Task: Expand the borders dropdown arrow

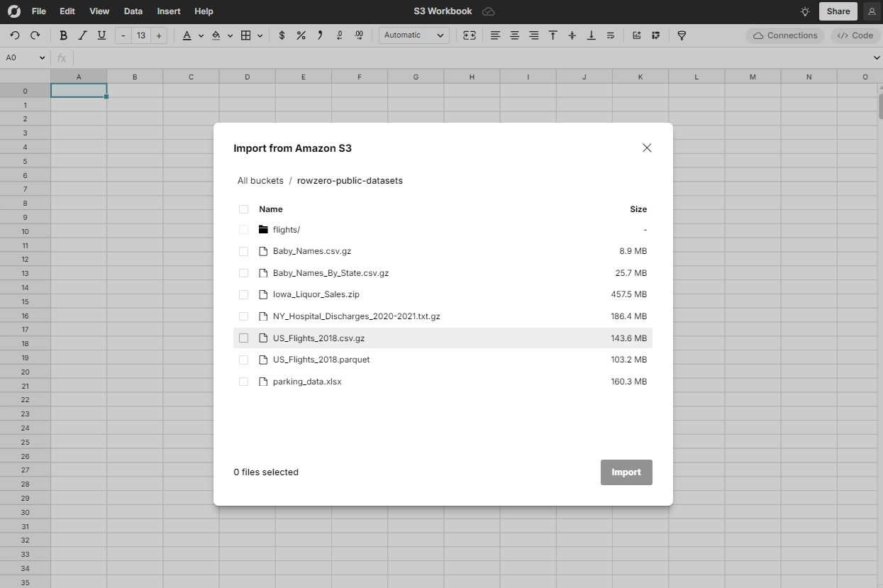Action: 260,35
